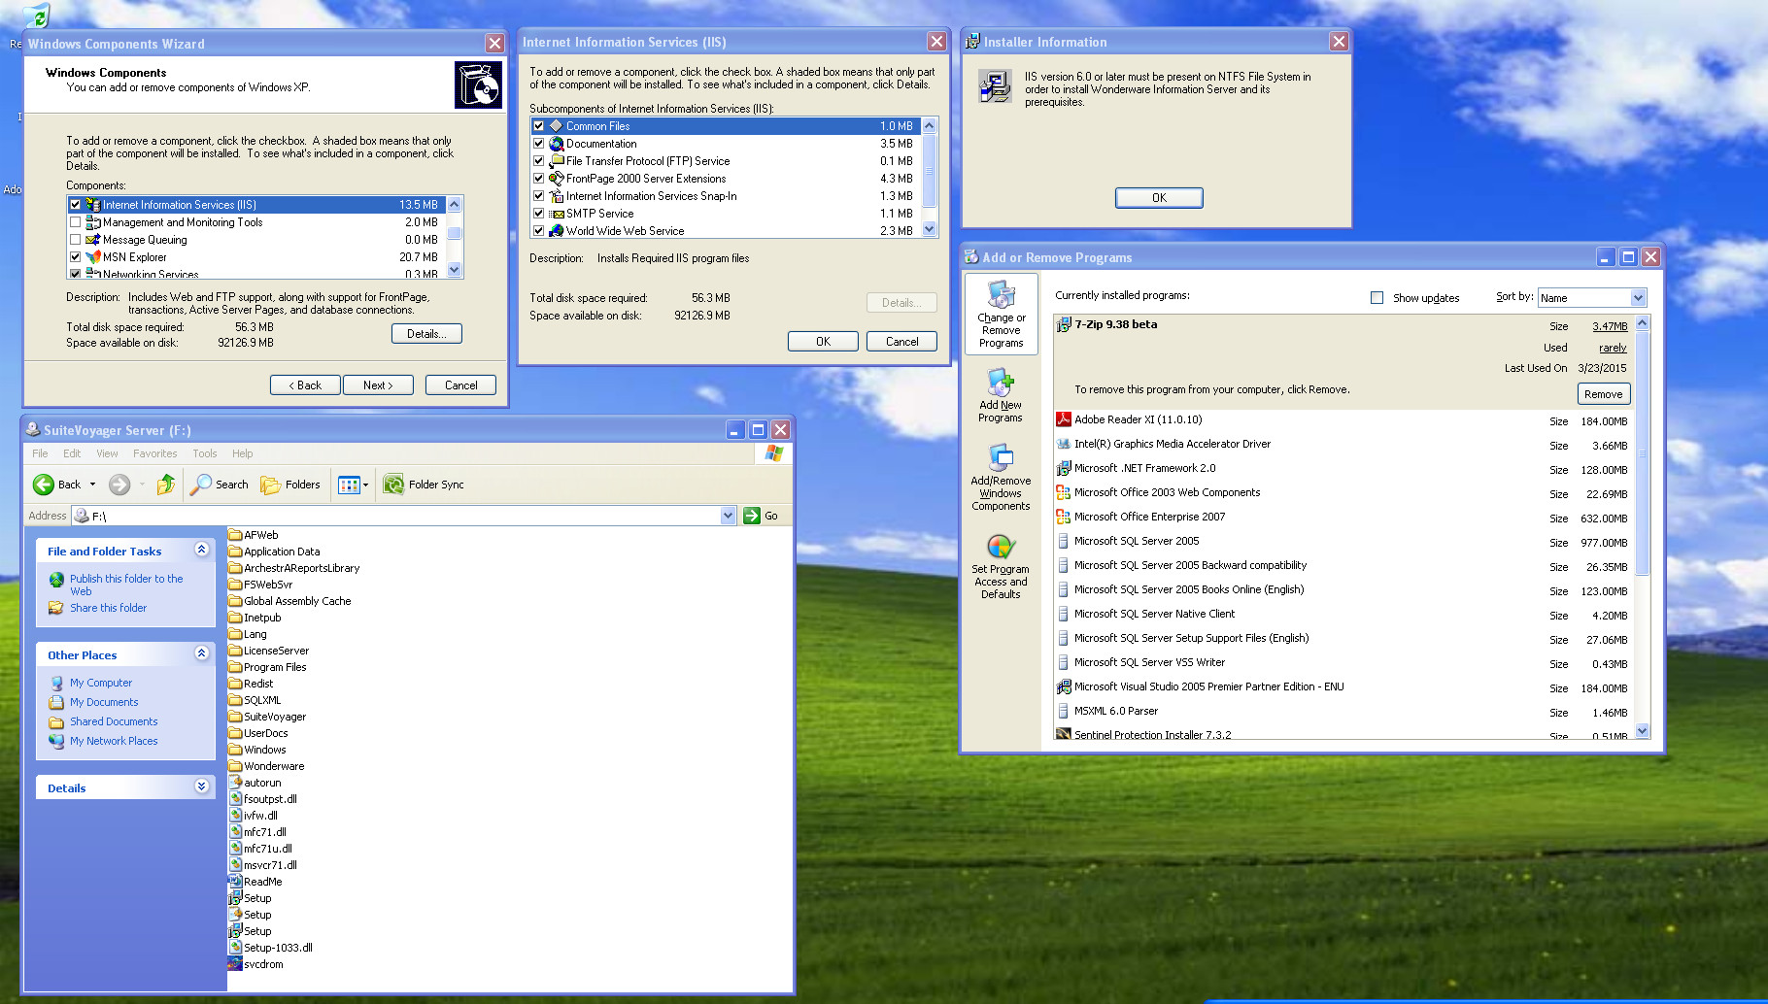Open Add/Remove Windows Components icon
Viewport: 1768px width, 1004px height.
[x=1001, y=457]
